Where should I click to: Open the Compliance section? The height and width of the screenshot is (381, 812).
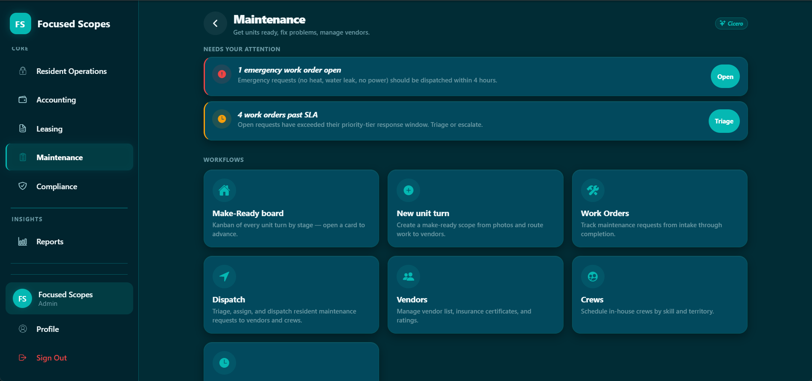pos(69,186)
